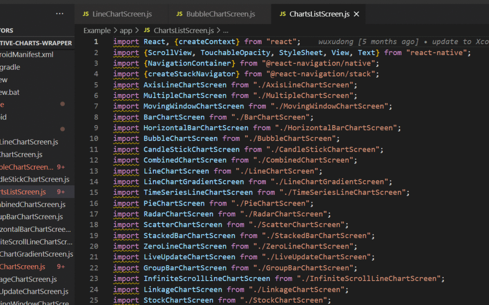
Task: Click the "./ScatterChartScreen" path string
Action: (x=297, y=225)
